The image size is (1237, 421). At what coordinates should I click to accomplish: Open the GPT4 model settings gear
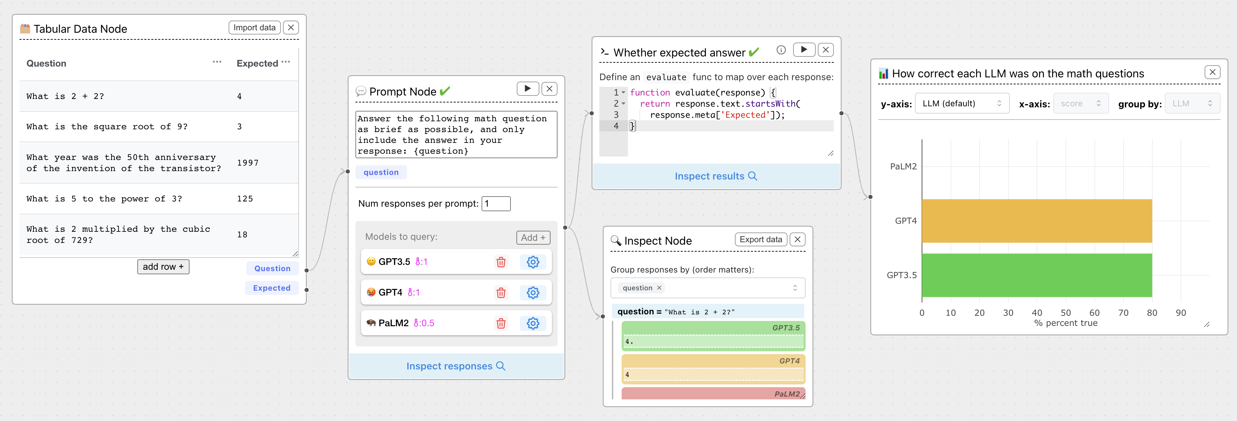click(x=532, y=293)
